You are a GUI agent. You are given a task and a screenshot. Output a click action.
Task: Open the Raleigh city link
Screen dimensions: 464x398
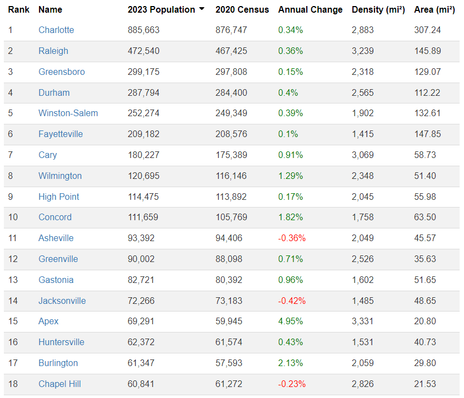coord(53,51)
